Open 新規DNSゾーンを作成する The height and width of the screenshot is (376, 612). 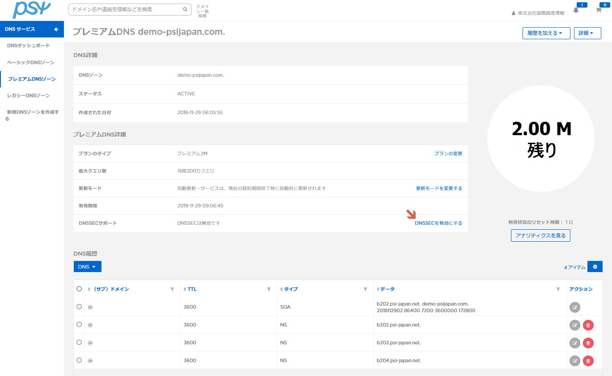tap(32, 116)
